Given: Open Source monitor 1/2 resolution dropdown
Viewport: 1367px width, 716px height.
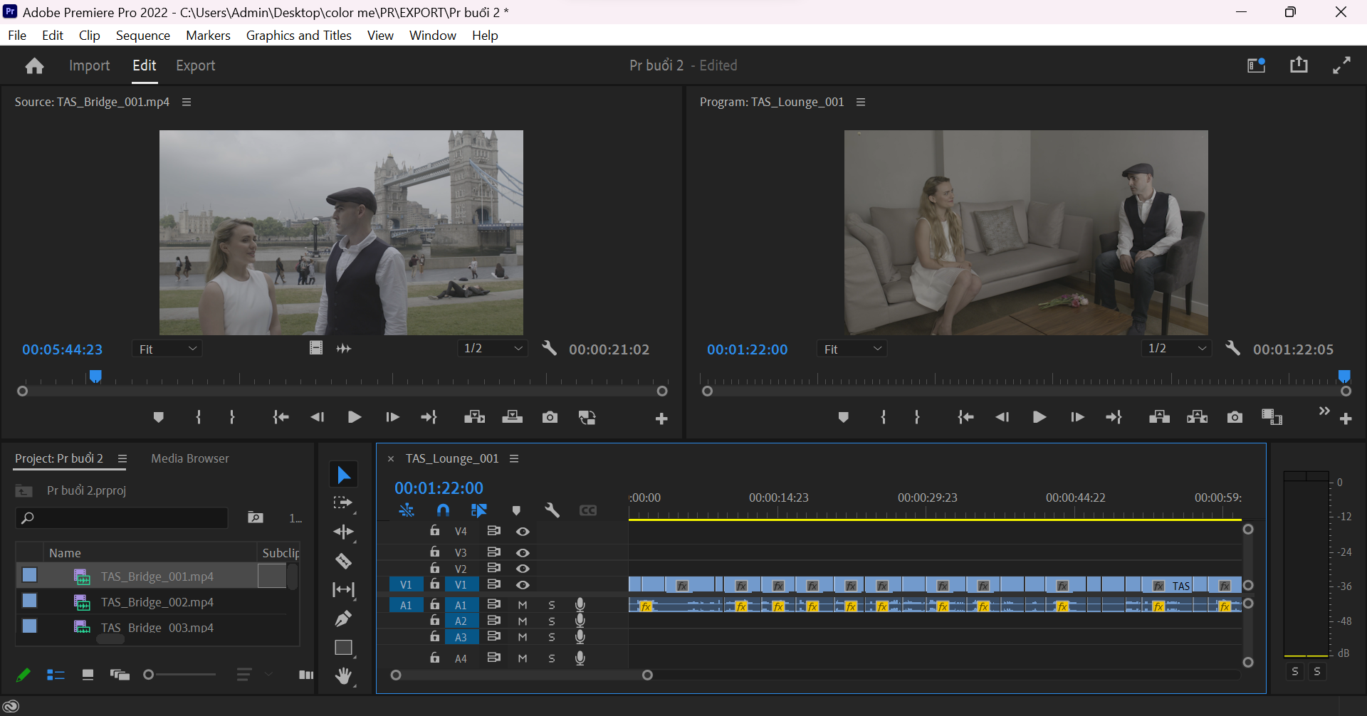Looking at the screenshot, I should click(x=493, y=348).
